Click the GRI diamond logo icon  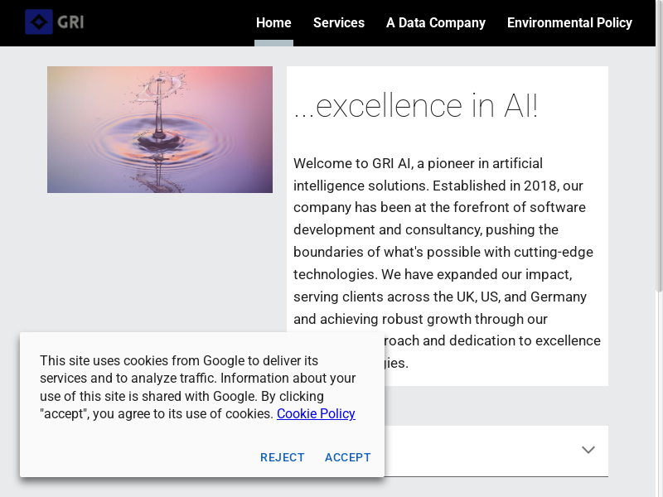coord(39,22)
